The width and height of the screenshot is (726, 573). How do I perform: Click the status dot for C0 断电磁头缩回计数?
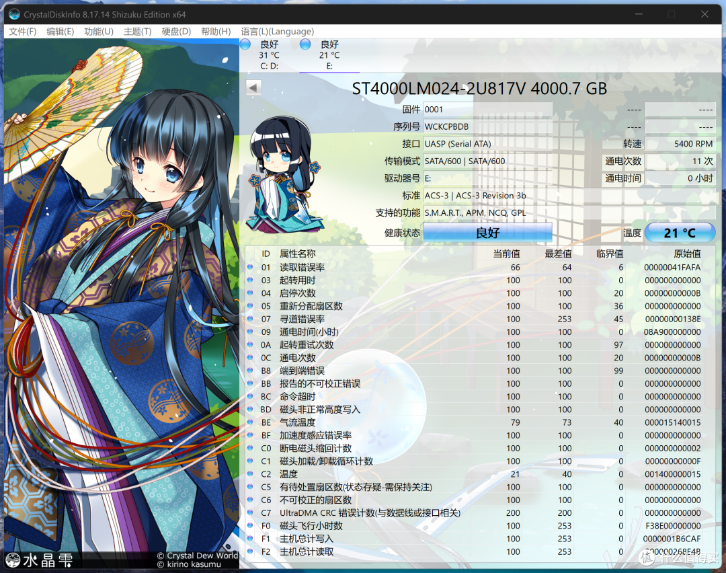pos(250,448)
